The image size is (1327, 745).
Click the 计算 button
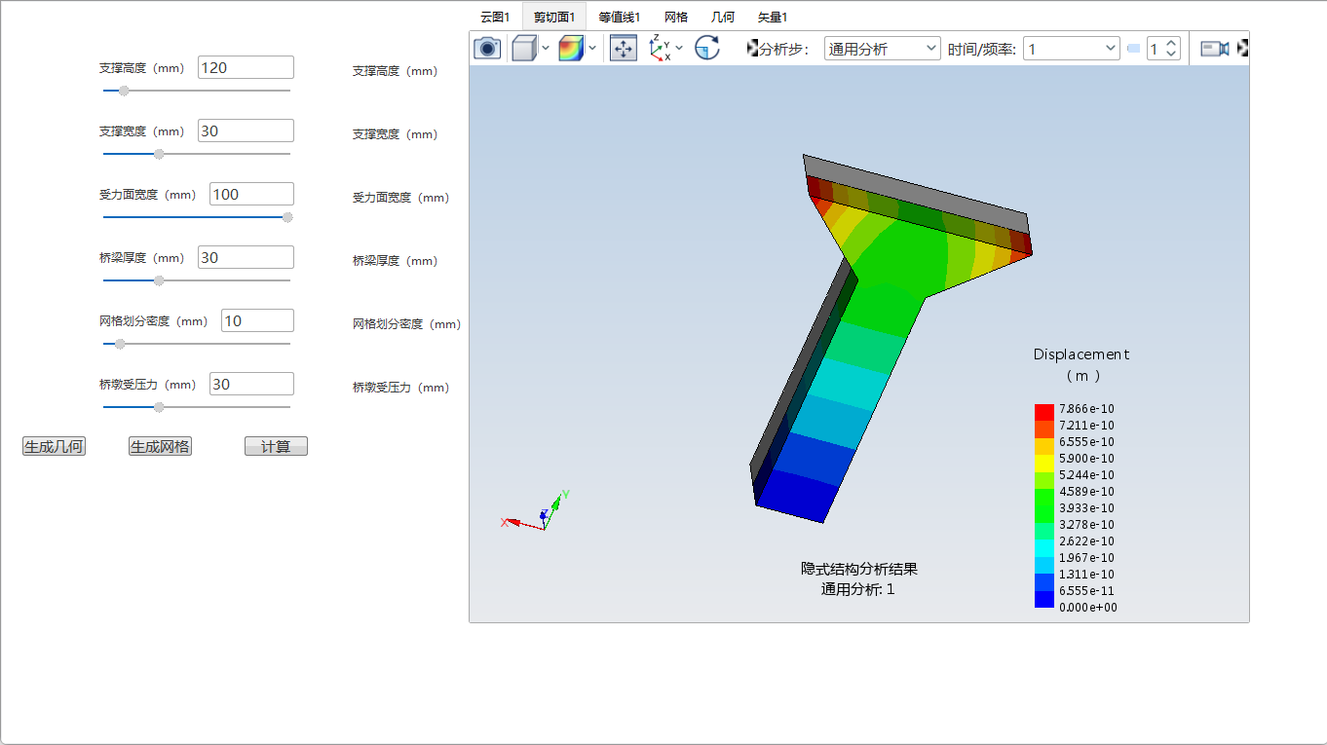click(276, 446)
